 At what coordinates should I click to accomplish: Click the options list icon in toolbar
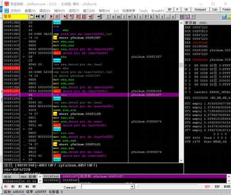click(182, 17)
